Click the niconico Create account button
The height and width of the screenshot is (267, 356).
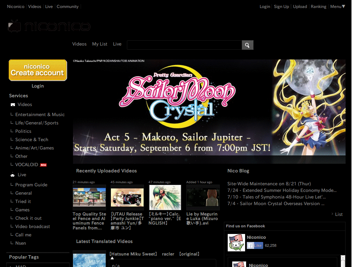click(38, 70)
